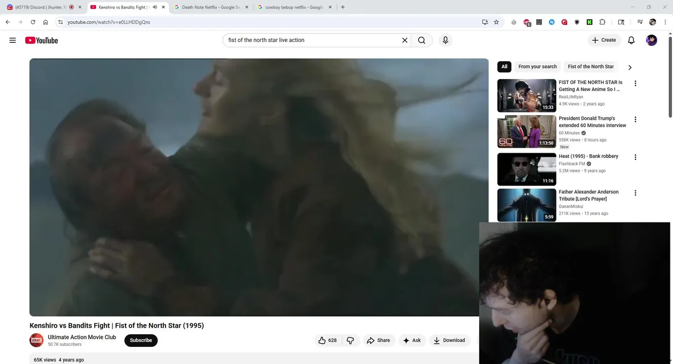Viewport: 673px width, 364px height.
Task: Open FIST OF THE NORTH STAR anime thumbnail
Action: [527, 96]
